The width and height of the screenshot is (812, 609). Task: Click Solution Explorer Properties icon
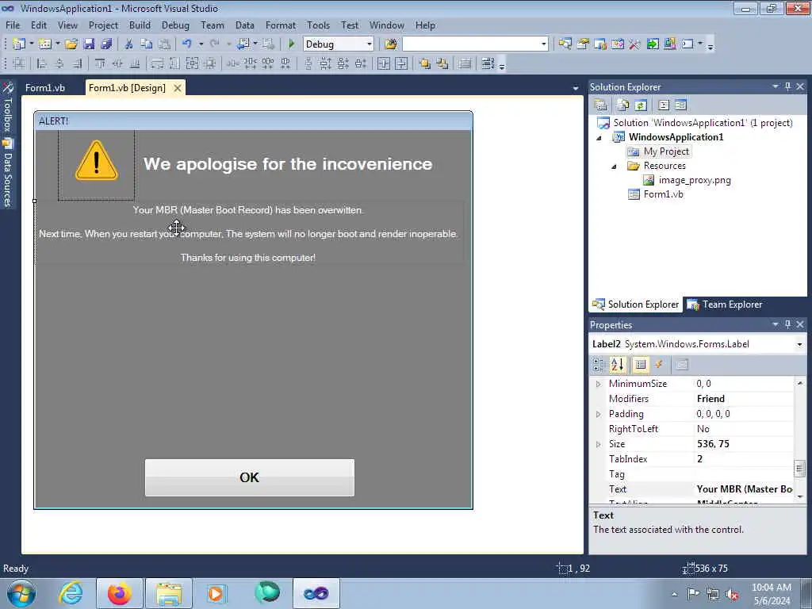(601, 105)
